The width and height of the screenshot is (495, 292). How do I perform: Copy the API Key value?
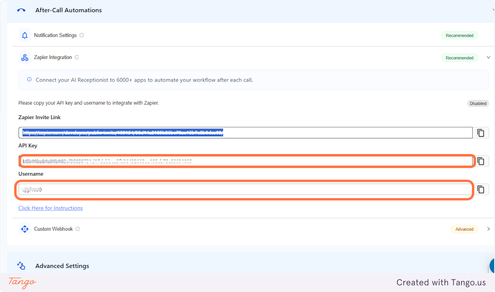point(481,161)
